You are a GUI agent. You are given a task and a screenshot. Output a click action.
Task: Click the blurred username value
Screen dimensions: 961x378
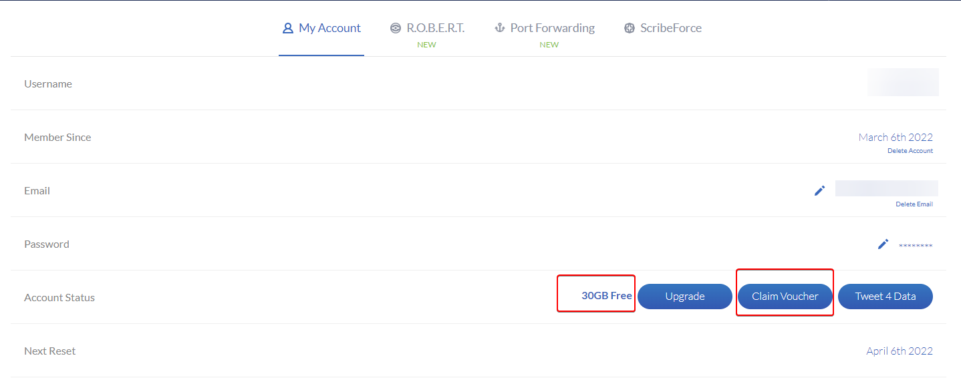coord(903,83)
